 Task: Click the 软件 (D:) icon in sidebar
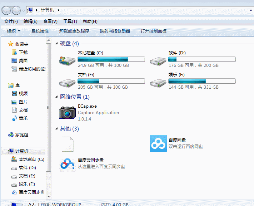click(14, 168)
